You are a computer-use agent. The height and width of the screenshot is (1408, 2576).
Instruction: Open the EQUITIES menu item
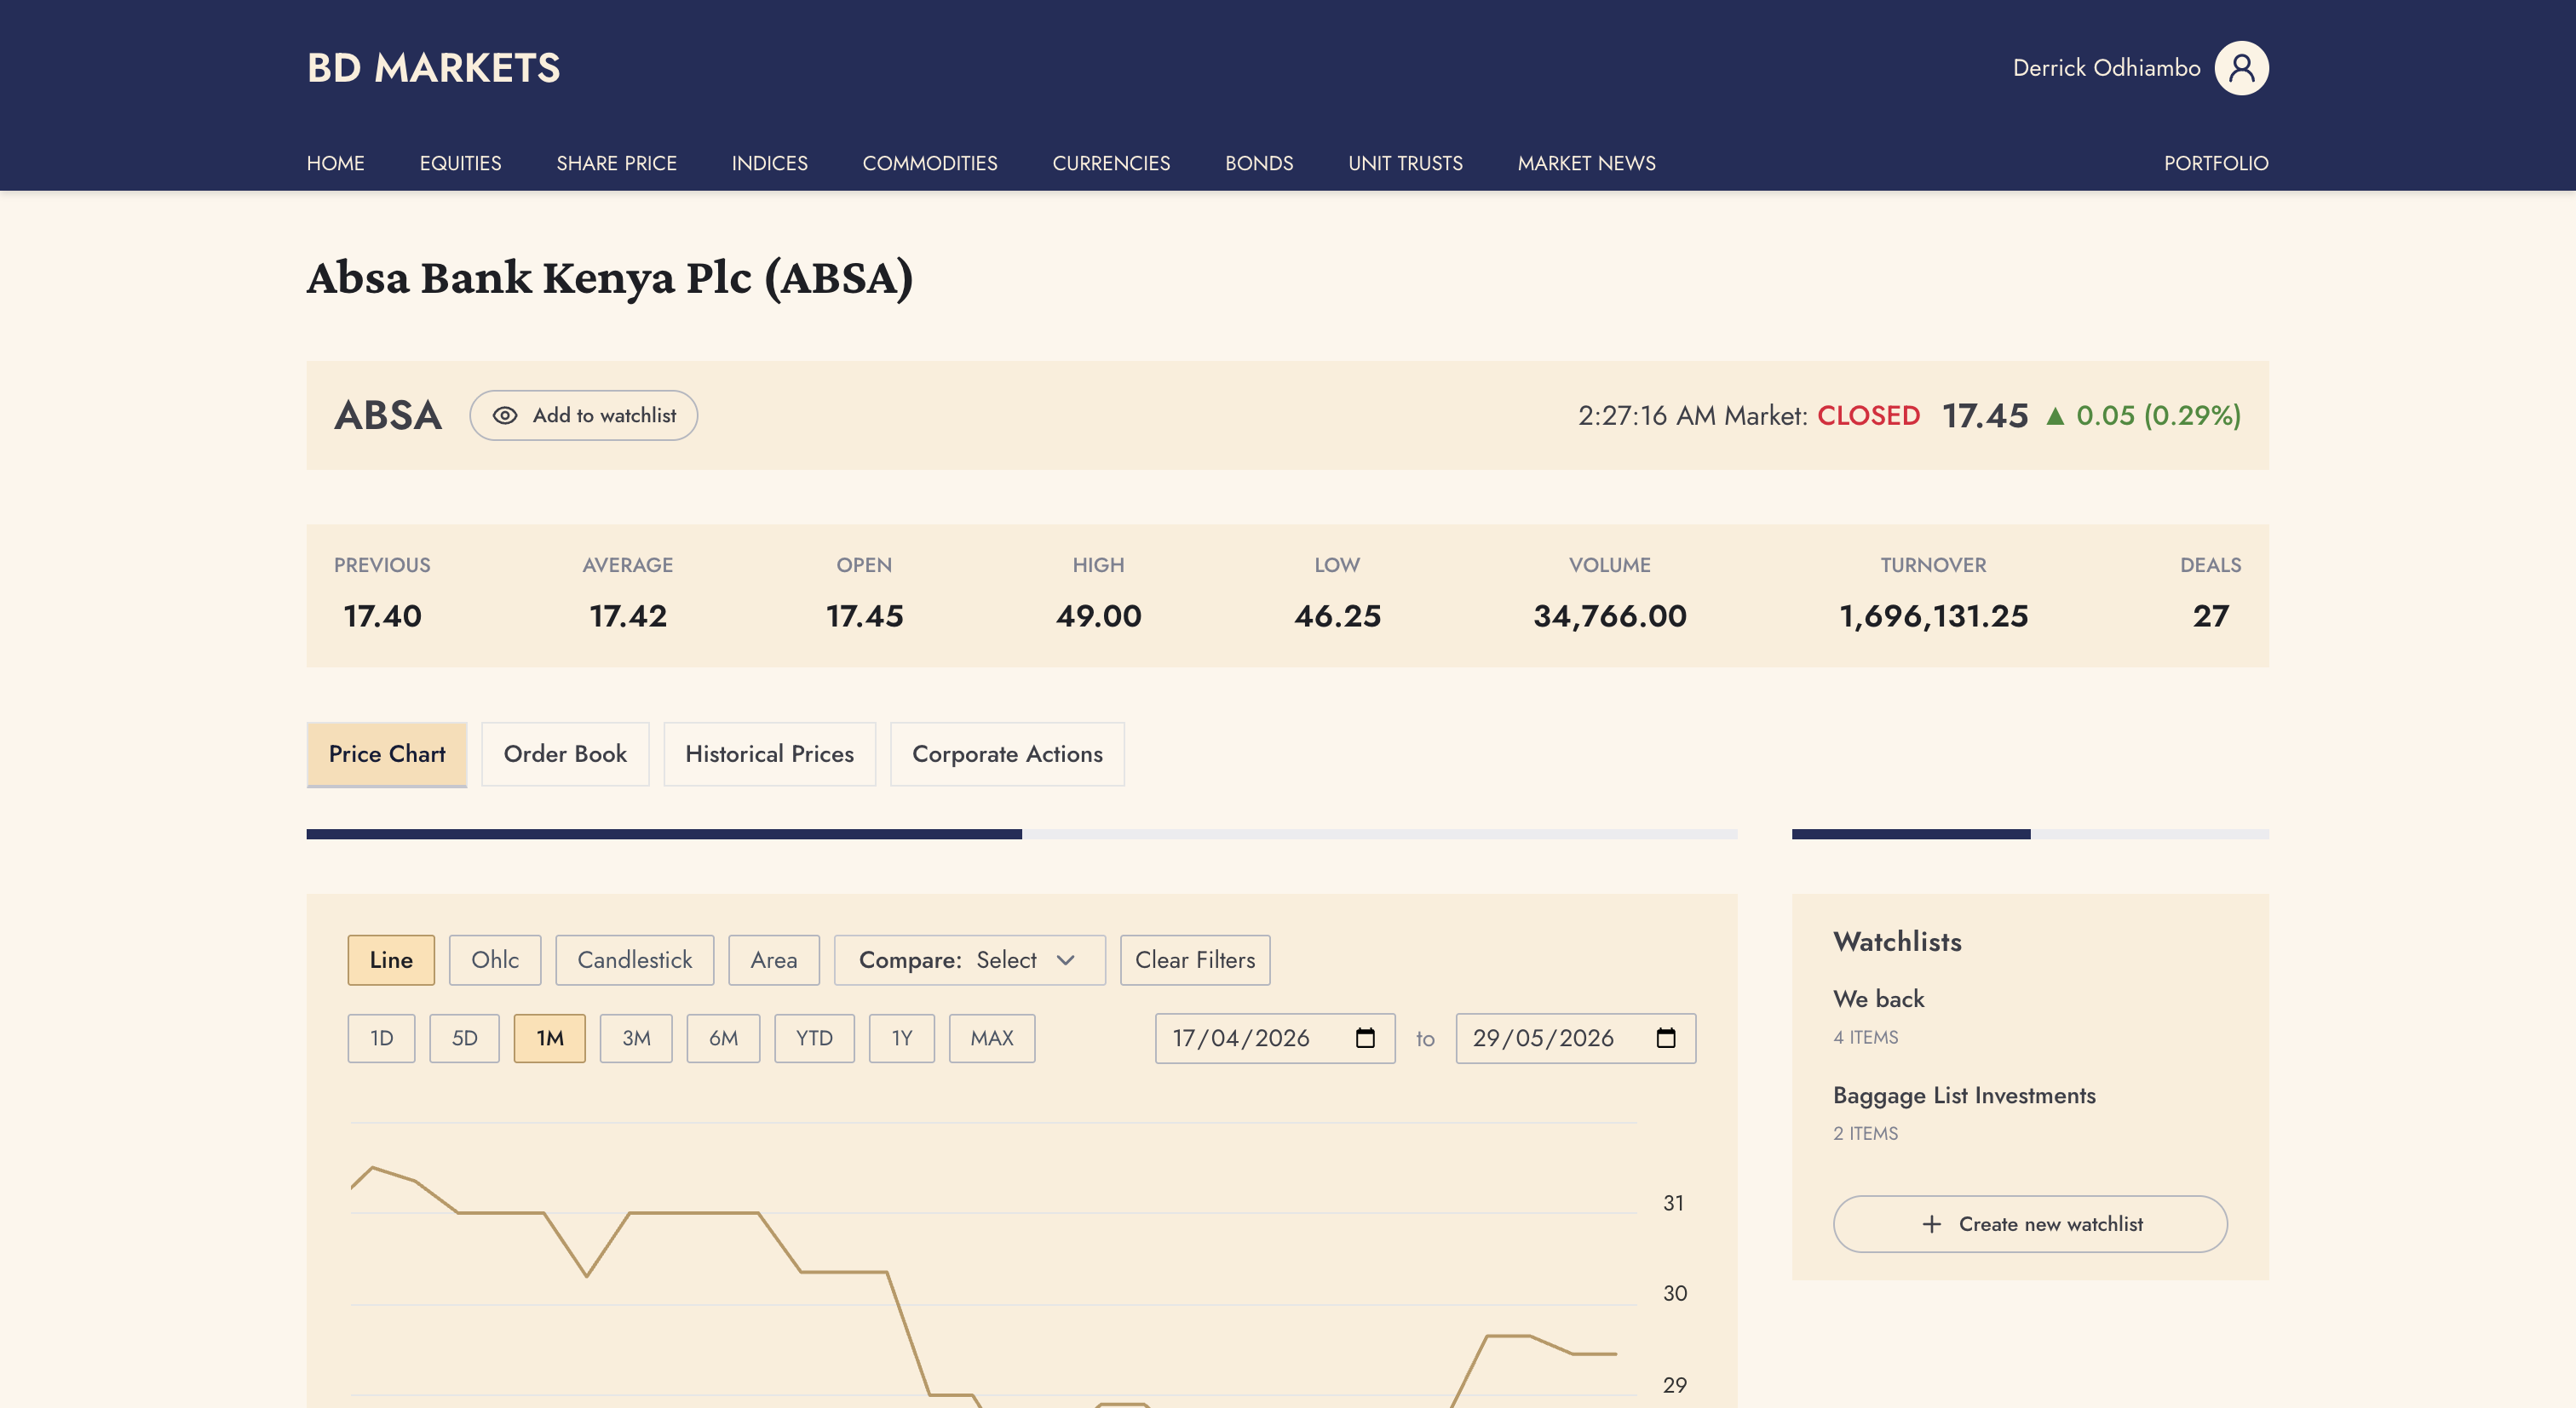pos(460,163)
